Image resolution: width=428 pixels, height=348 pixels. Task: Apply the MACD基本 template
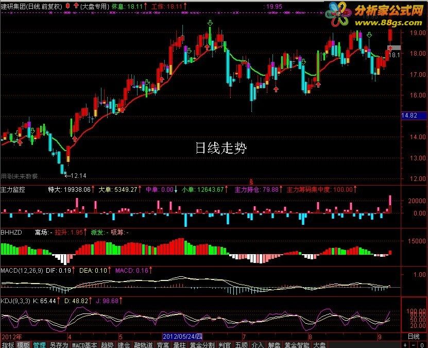[x=84, y=345]
